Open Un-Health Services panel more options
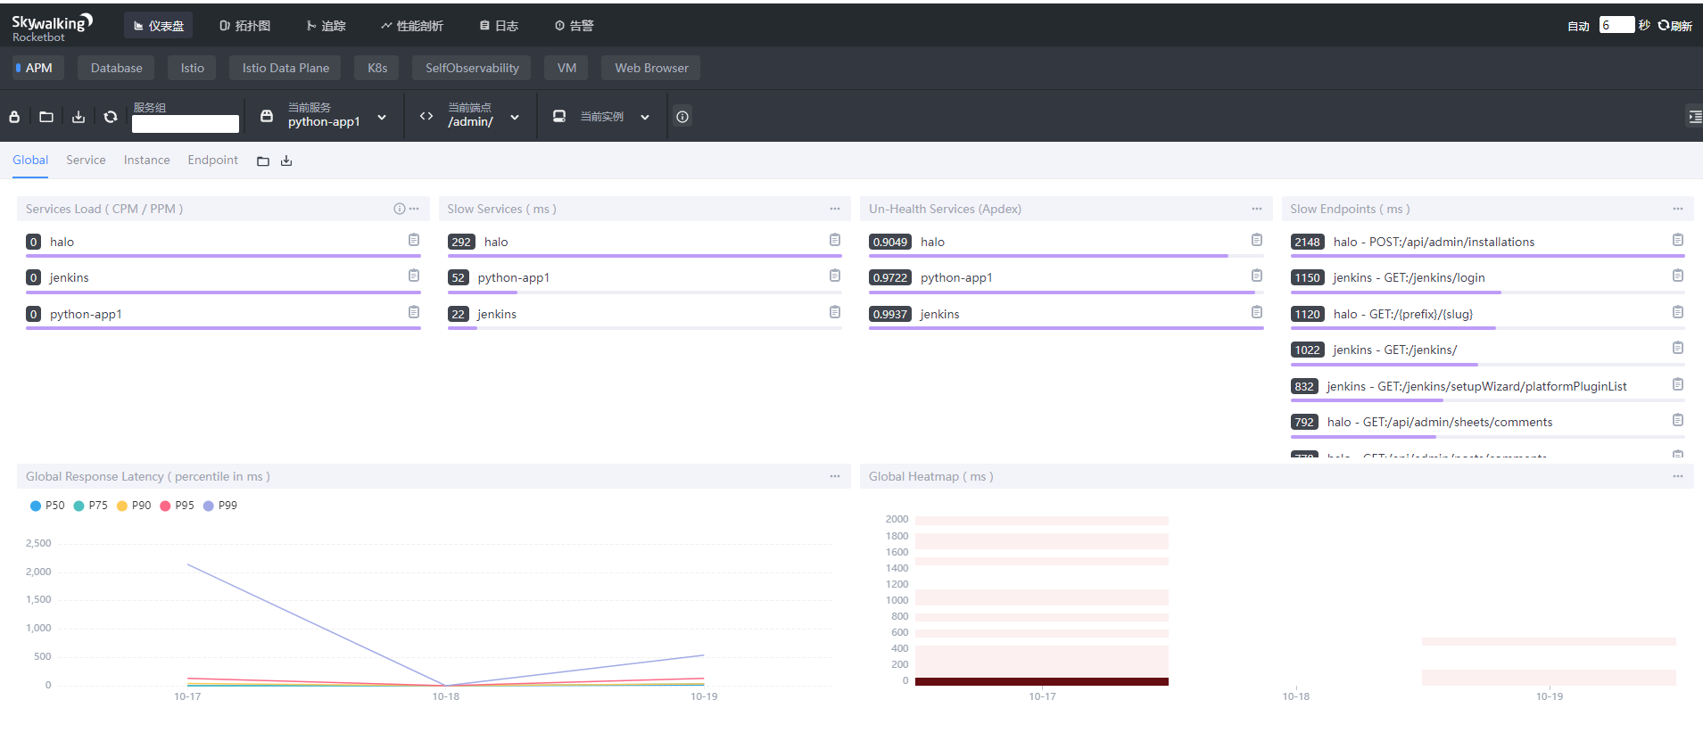Image resolution: width=1703 pixels, height=741 pixels. click(x=1257, y=209)
